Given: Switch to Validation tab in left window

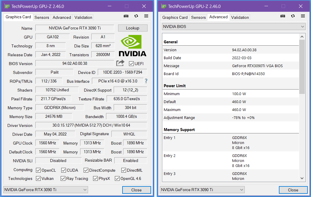Looking at the screenshot, I should click(x=83, y=17).
